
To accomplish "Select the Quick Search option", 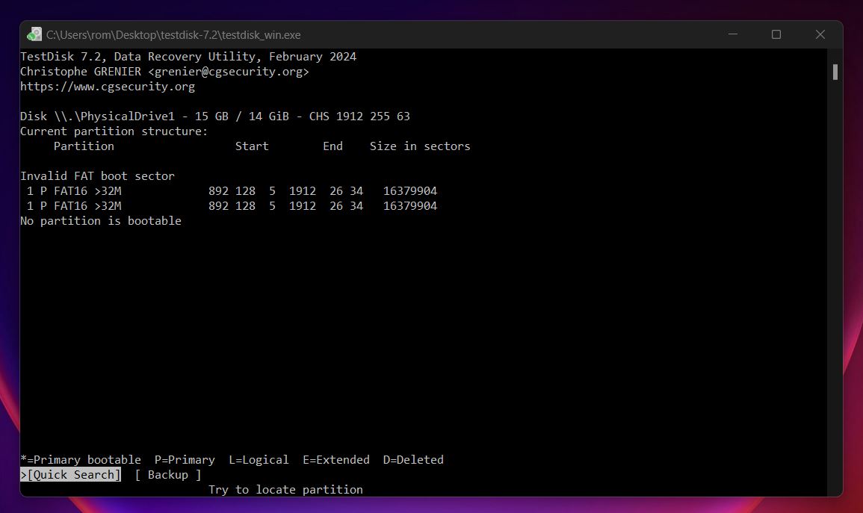I will [70, 474].
